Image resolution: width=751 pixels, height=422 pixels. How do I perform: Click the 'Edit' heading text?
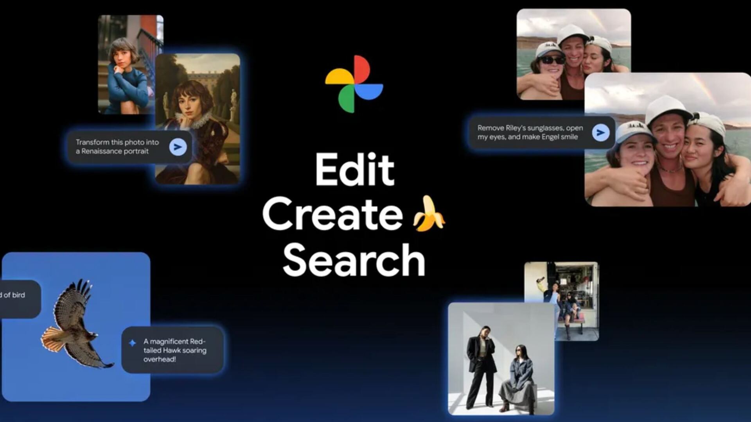355,170
